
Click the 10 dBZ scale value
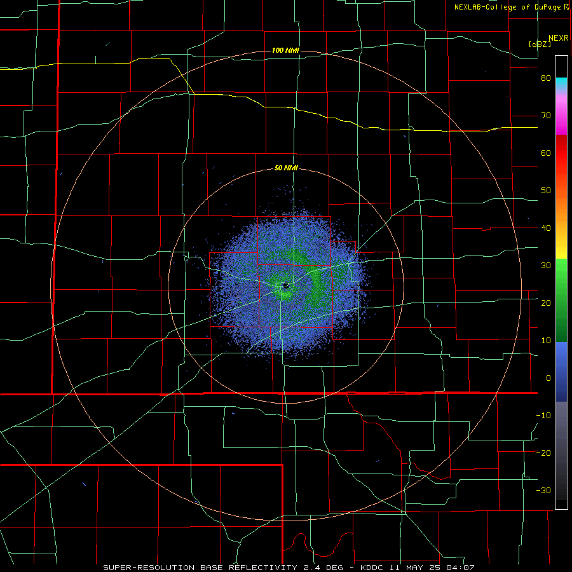click(x=546, y=341)
